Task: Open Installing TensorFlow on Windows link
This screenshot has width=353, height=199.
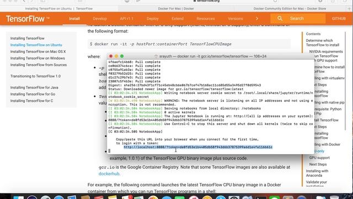Action: tap(38, 58)
